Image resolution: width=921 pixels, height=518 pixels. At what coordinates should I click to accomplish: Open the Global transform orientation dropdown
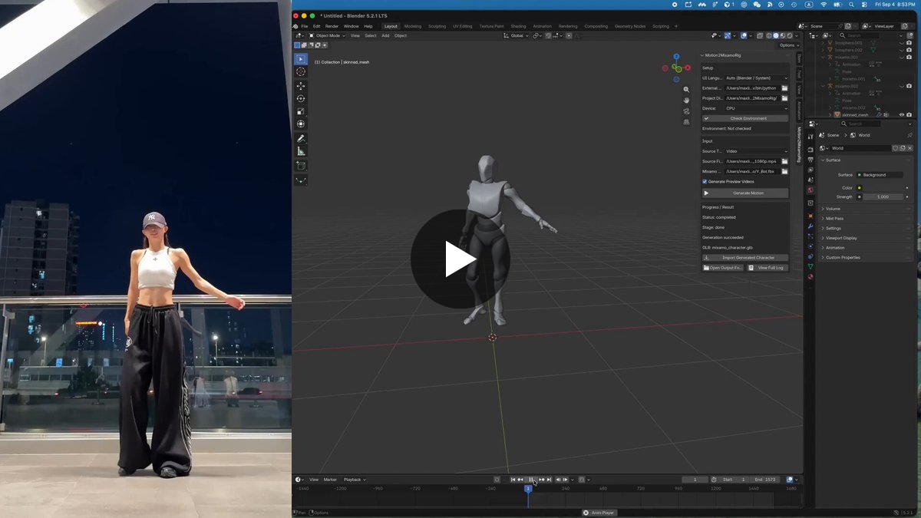(517, 35)
